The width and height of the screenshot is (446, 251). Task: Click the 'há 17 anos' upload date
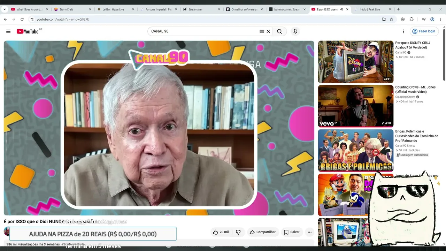[416, 101]
